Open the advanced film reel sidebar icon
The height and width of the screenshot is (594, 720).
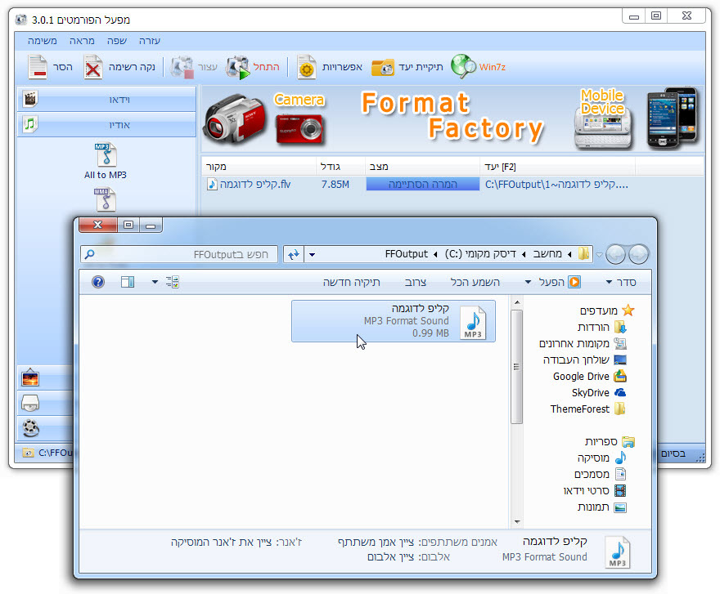(x=30, y=428)
